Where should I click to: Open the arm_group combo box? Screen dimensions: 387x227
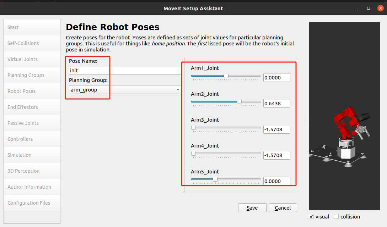125,90
